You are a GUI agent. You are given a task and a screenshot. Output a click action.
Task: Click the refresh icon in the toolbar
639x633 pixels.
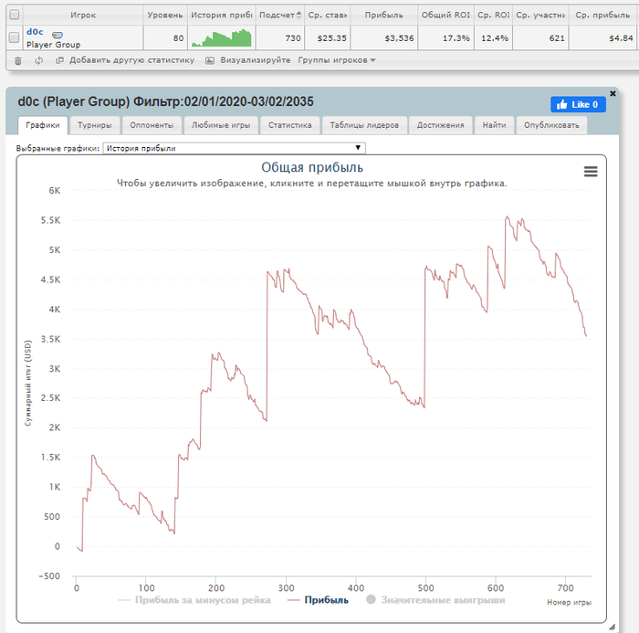point(38,61)
